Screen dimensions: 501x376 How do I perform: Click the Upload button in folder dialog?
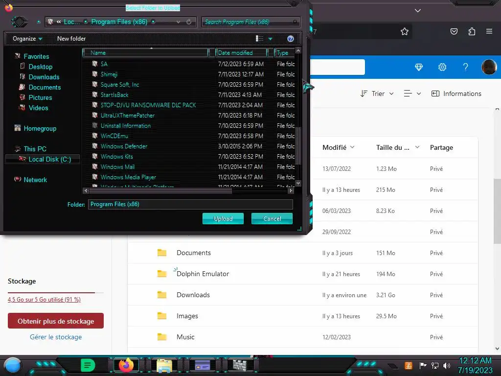click(x=223, y=219)
